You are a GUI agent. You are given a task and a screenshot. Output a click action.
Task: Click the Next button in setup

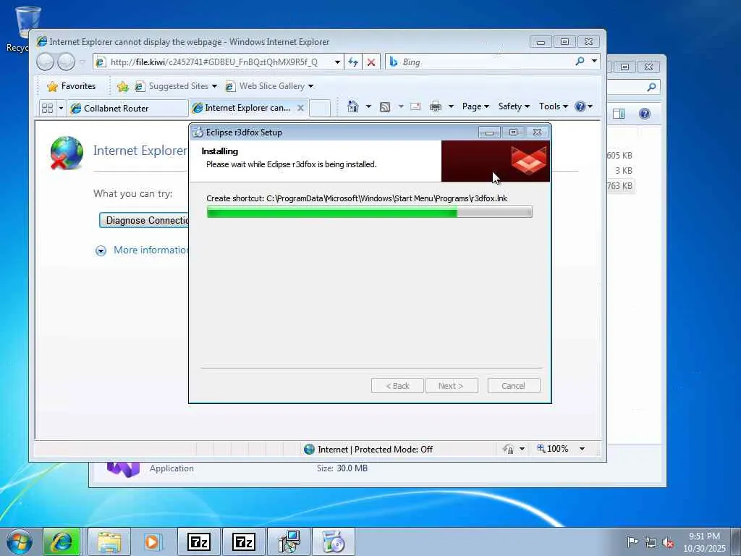452,386
